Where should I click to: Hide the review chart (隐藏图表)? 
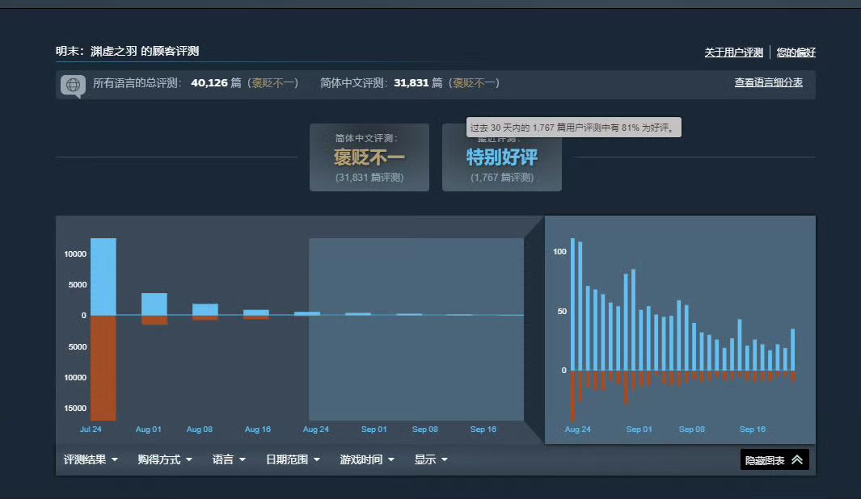point(765,460)
